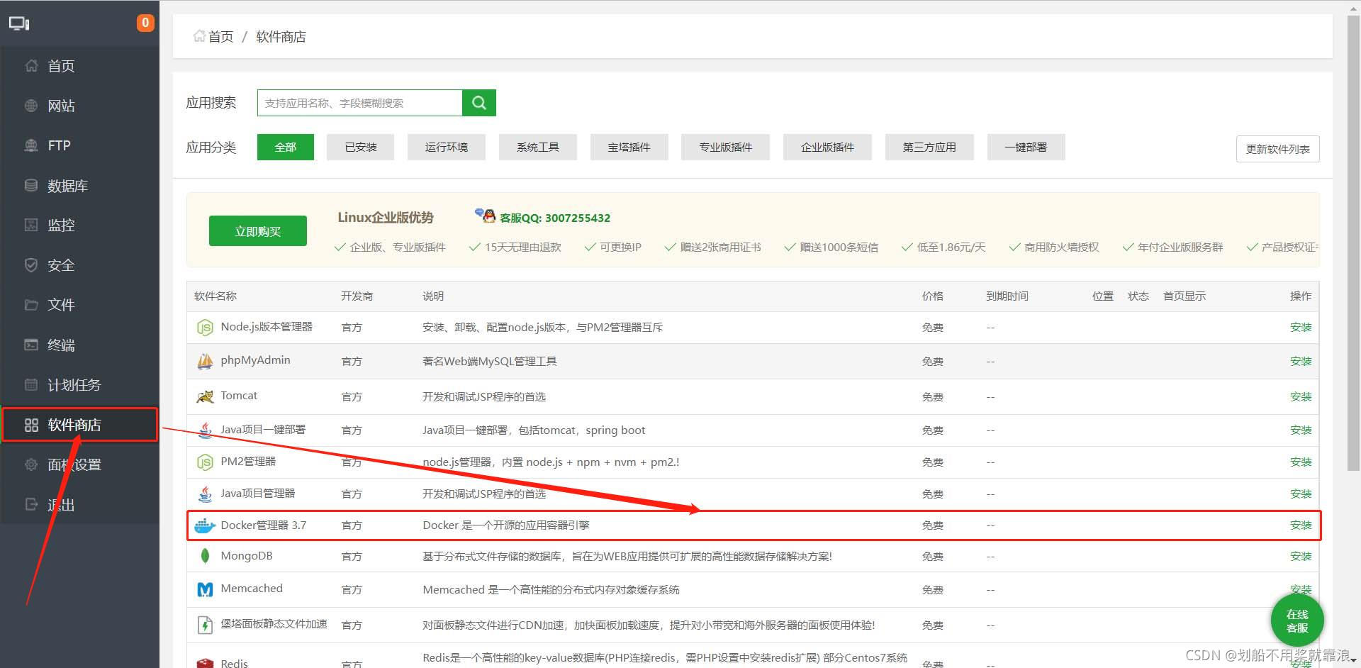
Task: Open the 在线客服 floating chat button
Action: pos(1296,620)
